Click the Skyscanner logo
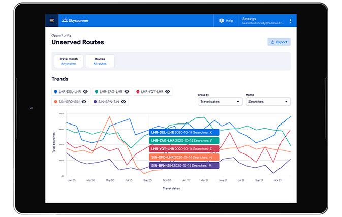The width and height of the screenshot is (342, 217). (x=75, y=21)
